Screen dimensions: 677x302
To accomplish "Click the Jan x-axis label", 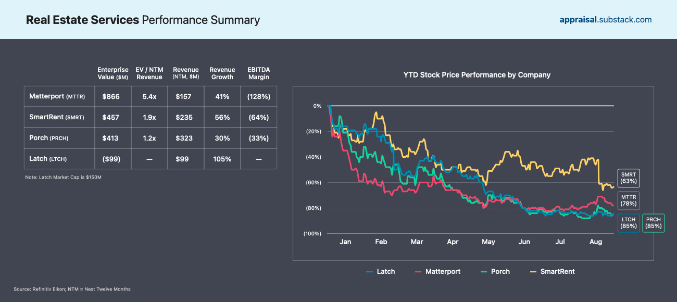I will click(345, 242).
